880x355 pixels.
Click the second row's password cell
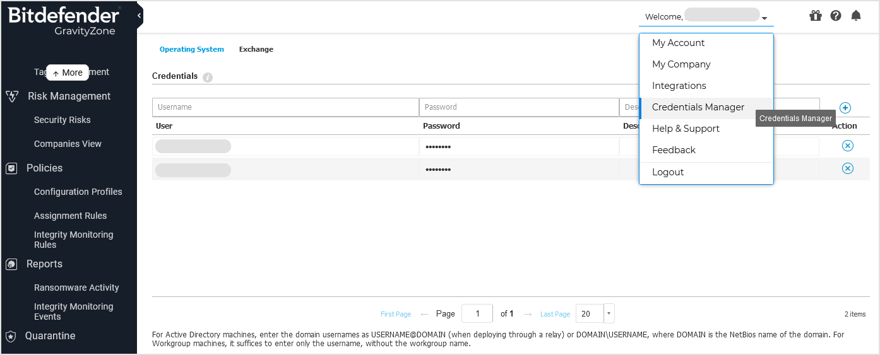(519, 170)
